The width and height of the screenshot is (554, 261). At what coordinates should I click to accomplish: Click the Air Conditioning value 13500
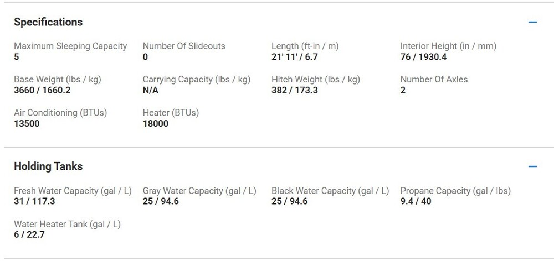27,124
